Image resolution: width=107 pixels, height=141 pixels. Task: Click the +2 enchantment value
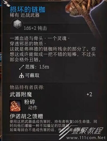pos(89,95)
